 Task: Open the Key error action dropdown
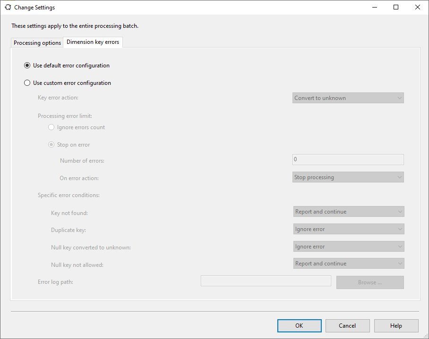(x=348, y=98)
